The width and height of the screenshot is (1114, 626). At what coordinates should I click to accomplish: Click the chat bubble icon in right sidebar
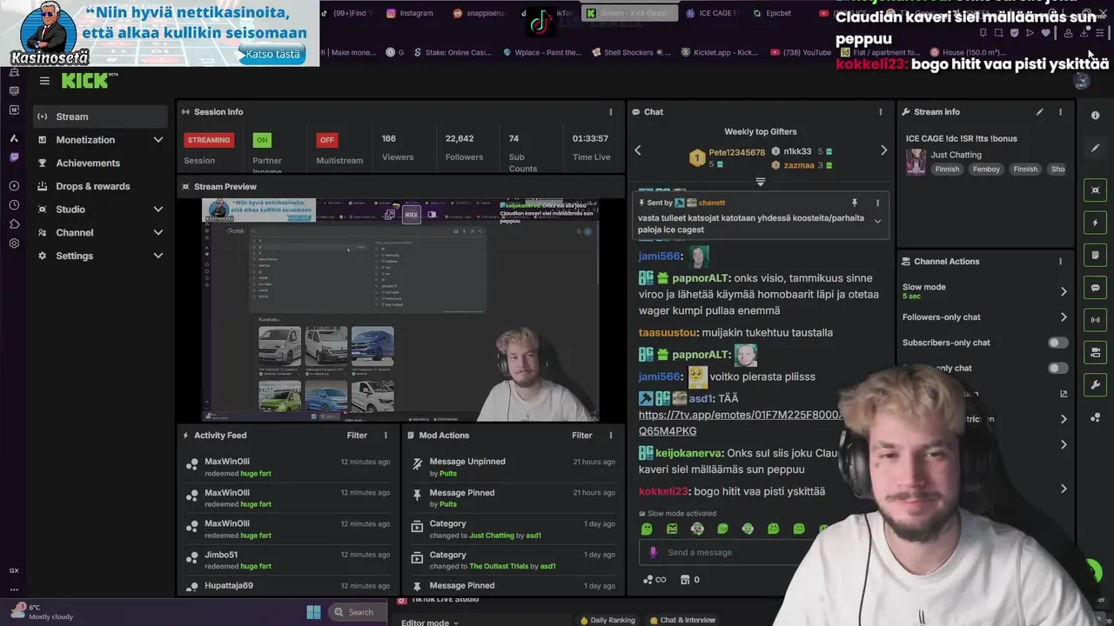(1095, 288)
